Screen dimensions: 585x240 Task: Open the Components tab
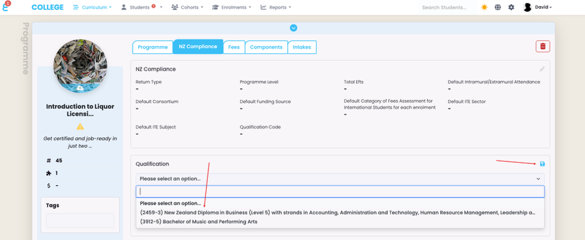pos(266,47)
